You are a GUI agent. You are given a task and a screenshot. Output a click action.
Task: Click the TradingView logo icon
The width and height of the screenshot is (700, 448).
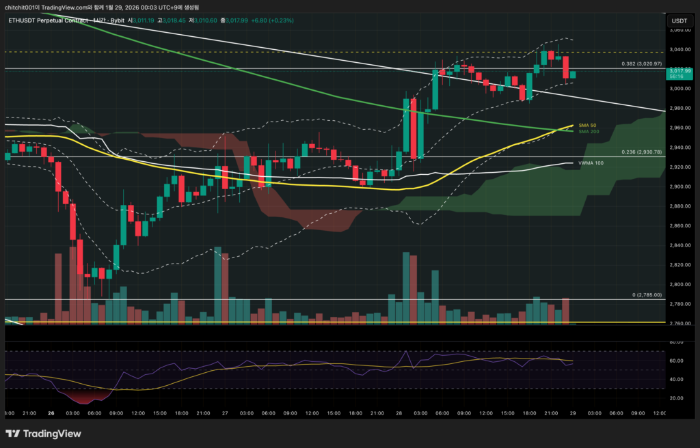pos(12,434)
